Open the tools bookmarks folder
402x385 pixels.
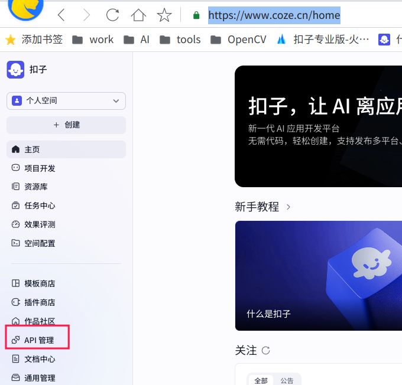[180, 40]
